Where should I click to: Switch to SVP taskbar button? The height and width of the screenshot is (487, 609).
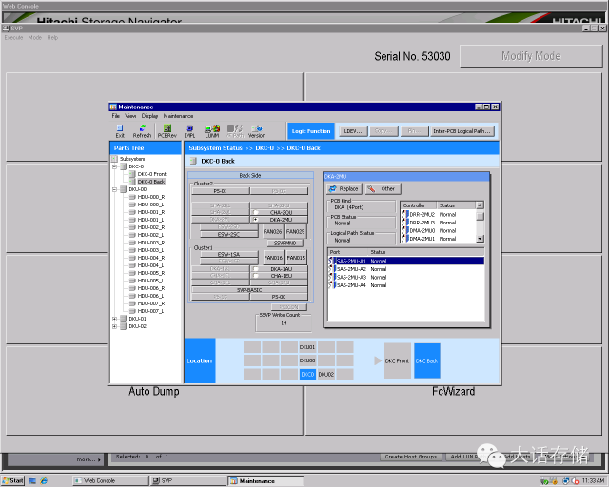[x=188, y=480]
